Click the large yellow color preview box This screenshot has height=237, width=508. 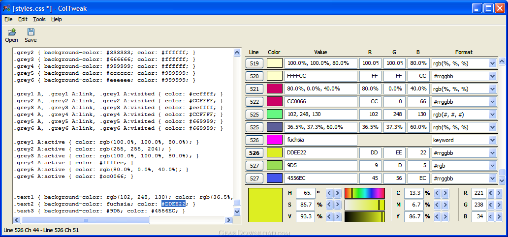[x=265, y=205]
